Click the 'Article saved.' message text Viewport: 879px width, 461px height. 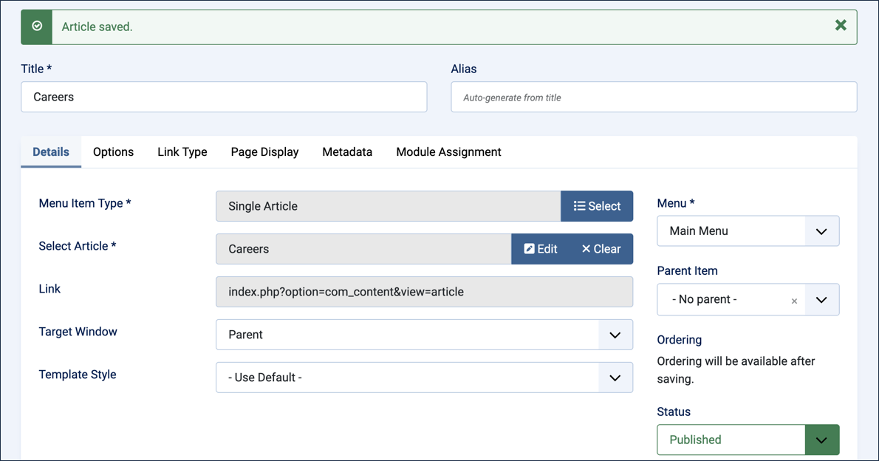tap(97, 27)
